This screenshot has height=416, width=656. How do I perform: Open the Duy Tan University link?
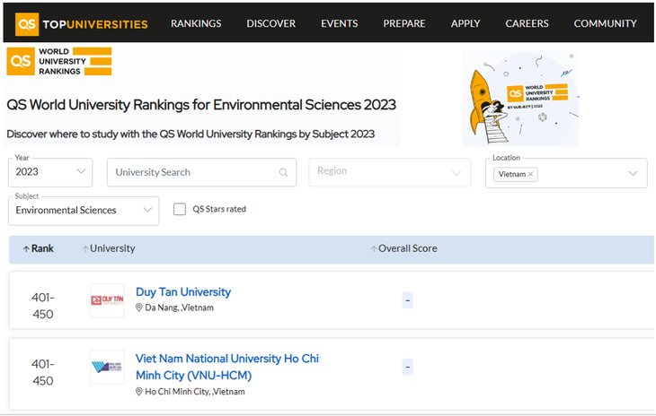183,292
